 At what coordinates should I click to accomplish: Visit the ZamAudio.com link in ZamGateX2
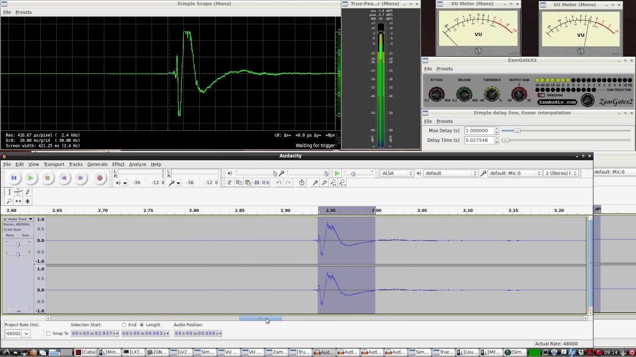[557, 102]
